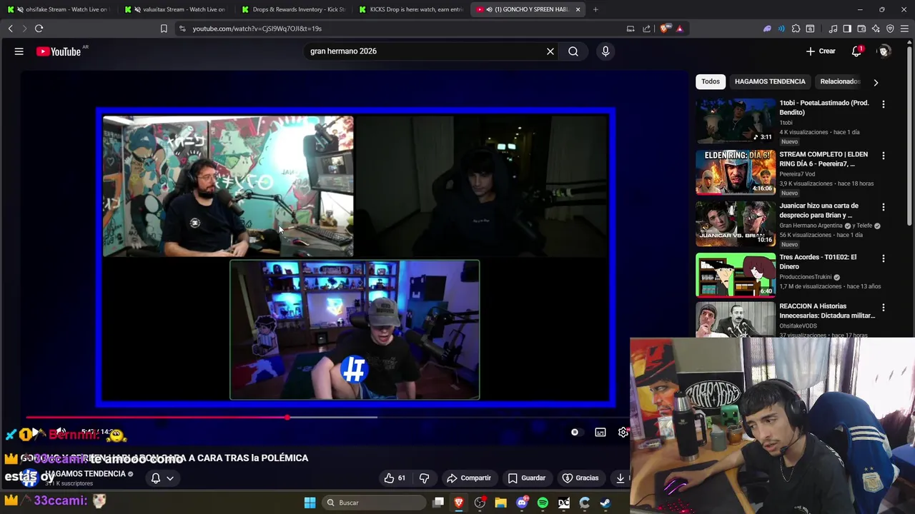Image resolution: width=915 pixels, height=514 pixels.
Task: Click the Gracias button
Action: pyautogui.click(x=580, y=478)
